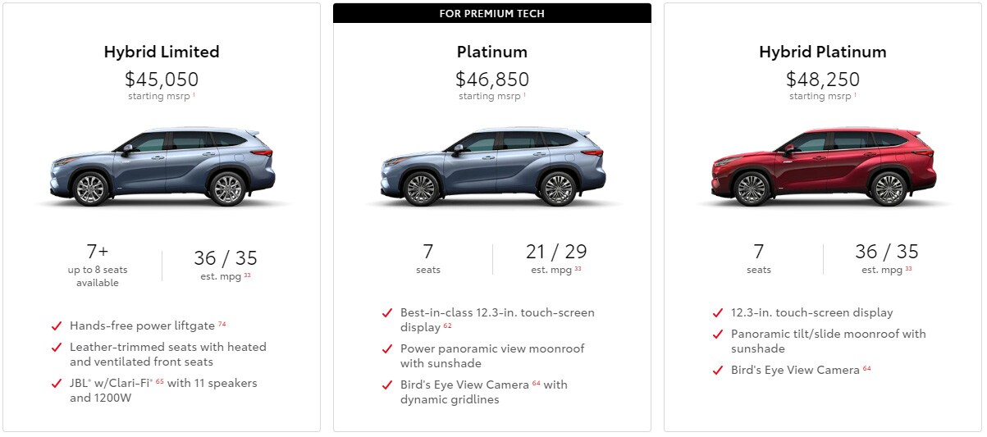Click the checkmark beside Hybrid Platinum 12.3-in. display
The height and width of the screenshot is (437, 987).
click(718, 312)
